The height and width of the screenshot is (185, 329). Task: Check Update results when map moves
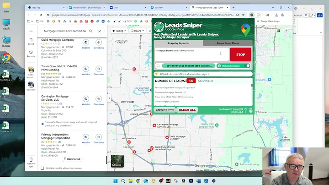42,168
